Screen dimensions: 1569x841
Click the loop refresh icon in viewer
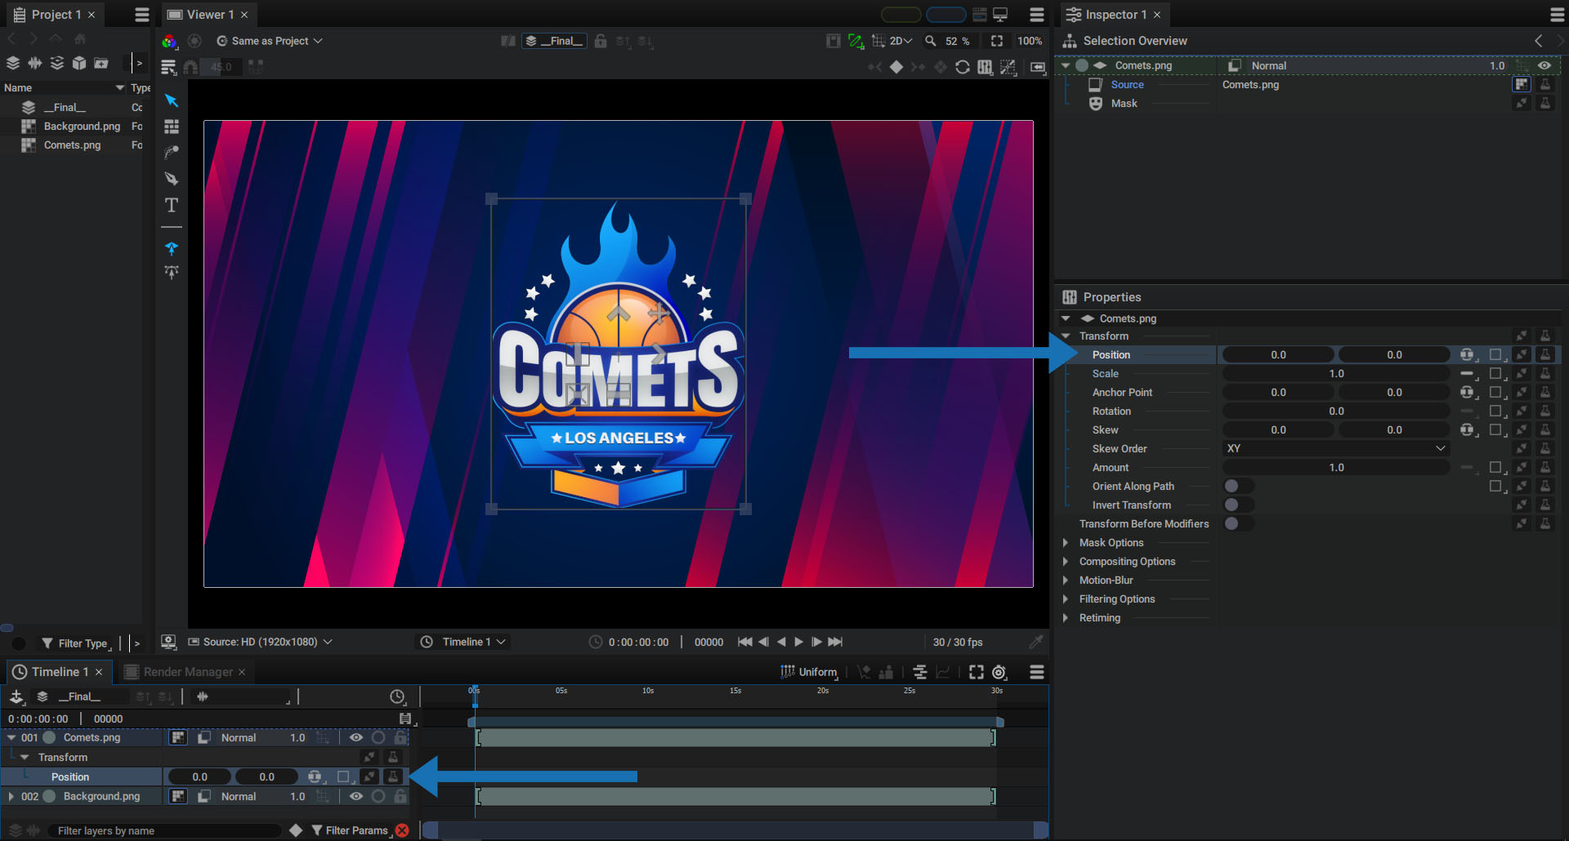(x=963, y=67)
